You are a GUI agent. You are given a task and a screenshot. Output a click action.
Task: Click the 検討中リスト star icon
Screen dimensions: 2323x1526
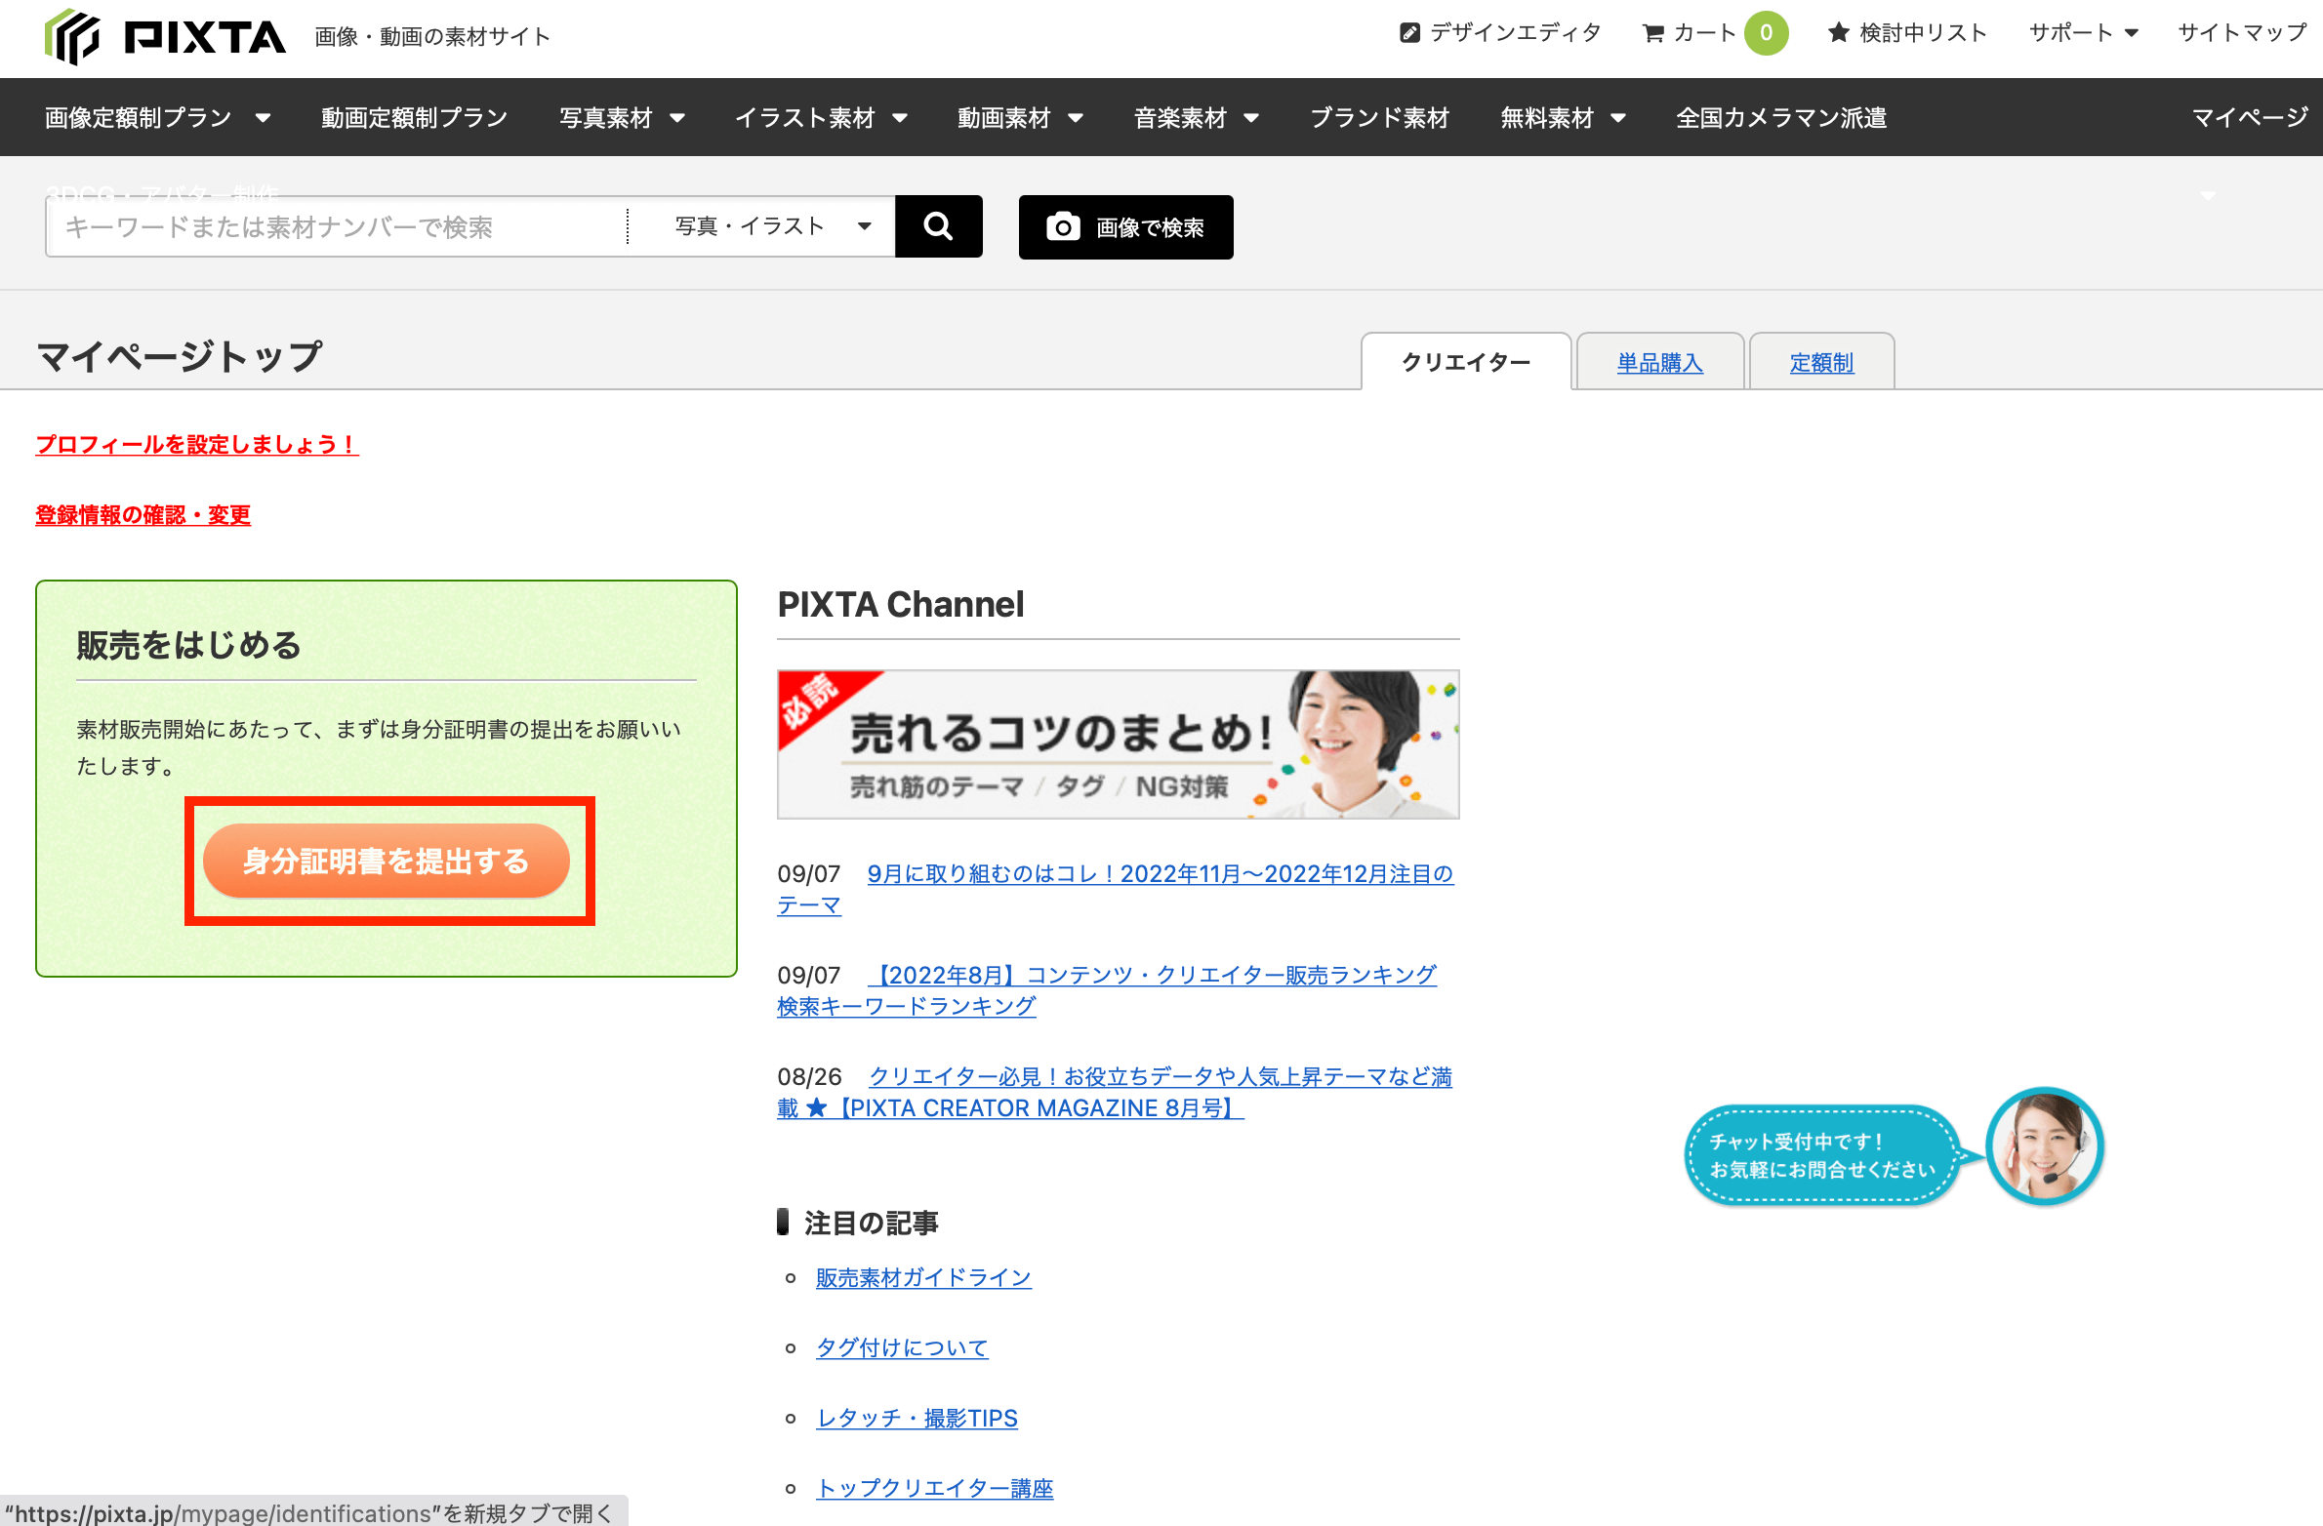1839,33
